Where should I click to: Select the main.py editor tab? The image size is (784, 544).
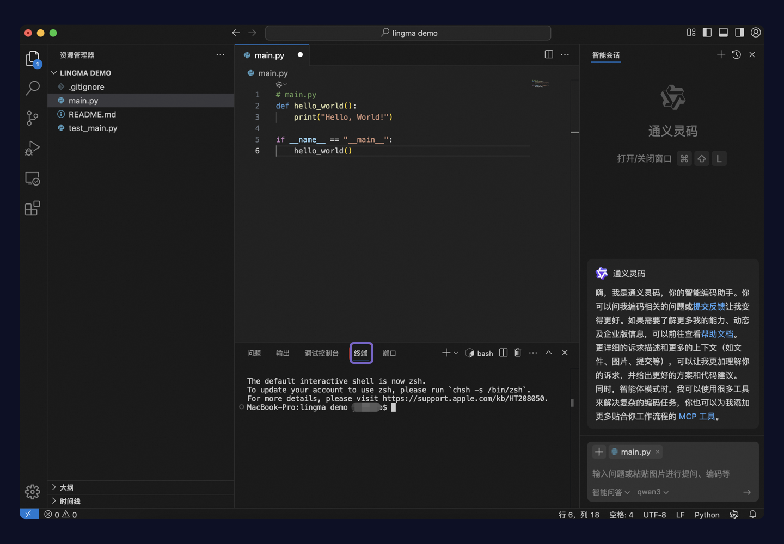(272, 55)
